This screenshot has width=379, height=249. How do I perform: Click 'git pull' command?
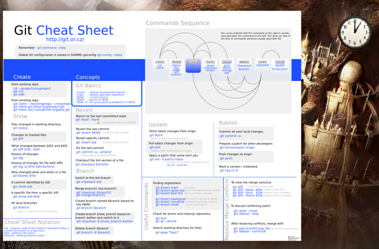155,147
